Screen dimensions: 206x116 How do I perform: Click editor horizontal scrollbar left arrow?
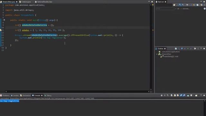pyautogui.click(x=6, y=92)
